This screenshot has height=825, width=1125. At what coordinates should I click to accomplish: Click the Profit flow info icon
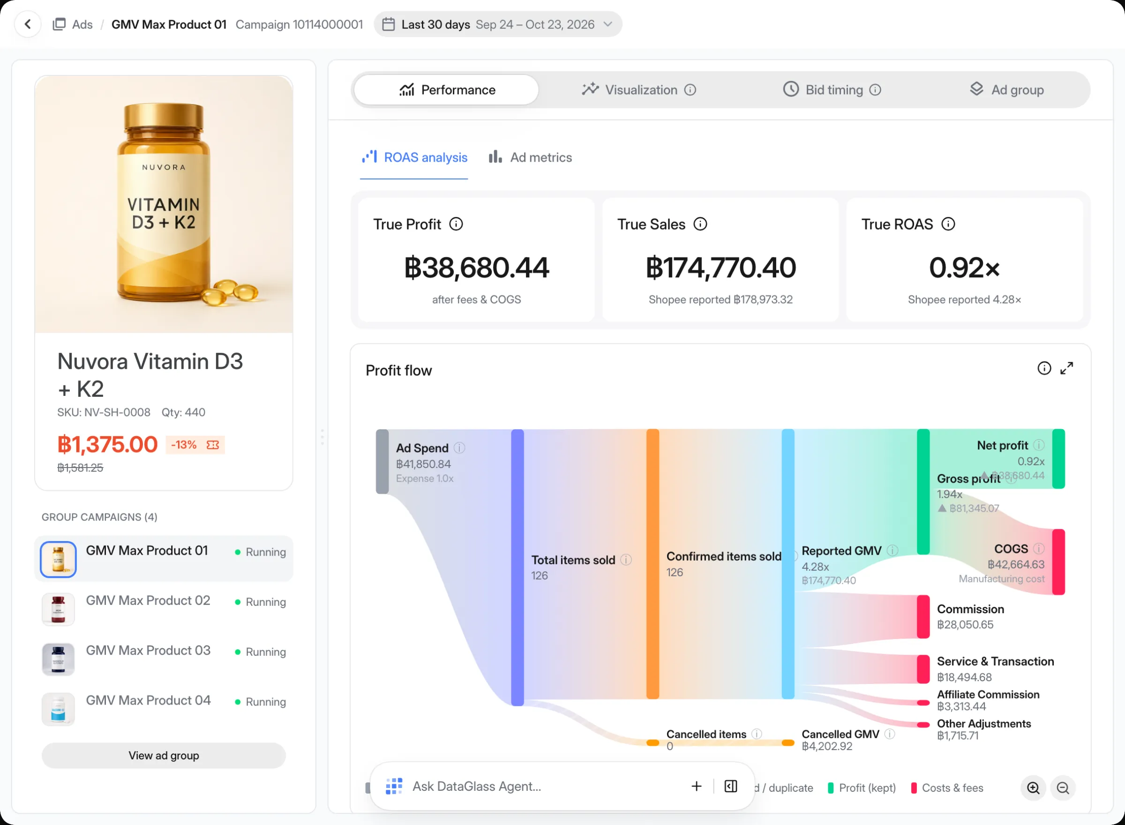[1044, 369]
